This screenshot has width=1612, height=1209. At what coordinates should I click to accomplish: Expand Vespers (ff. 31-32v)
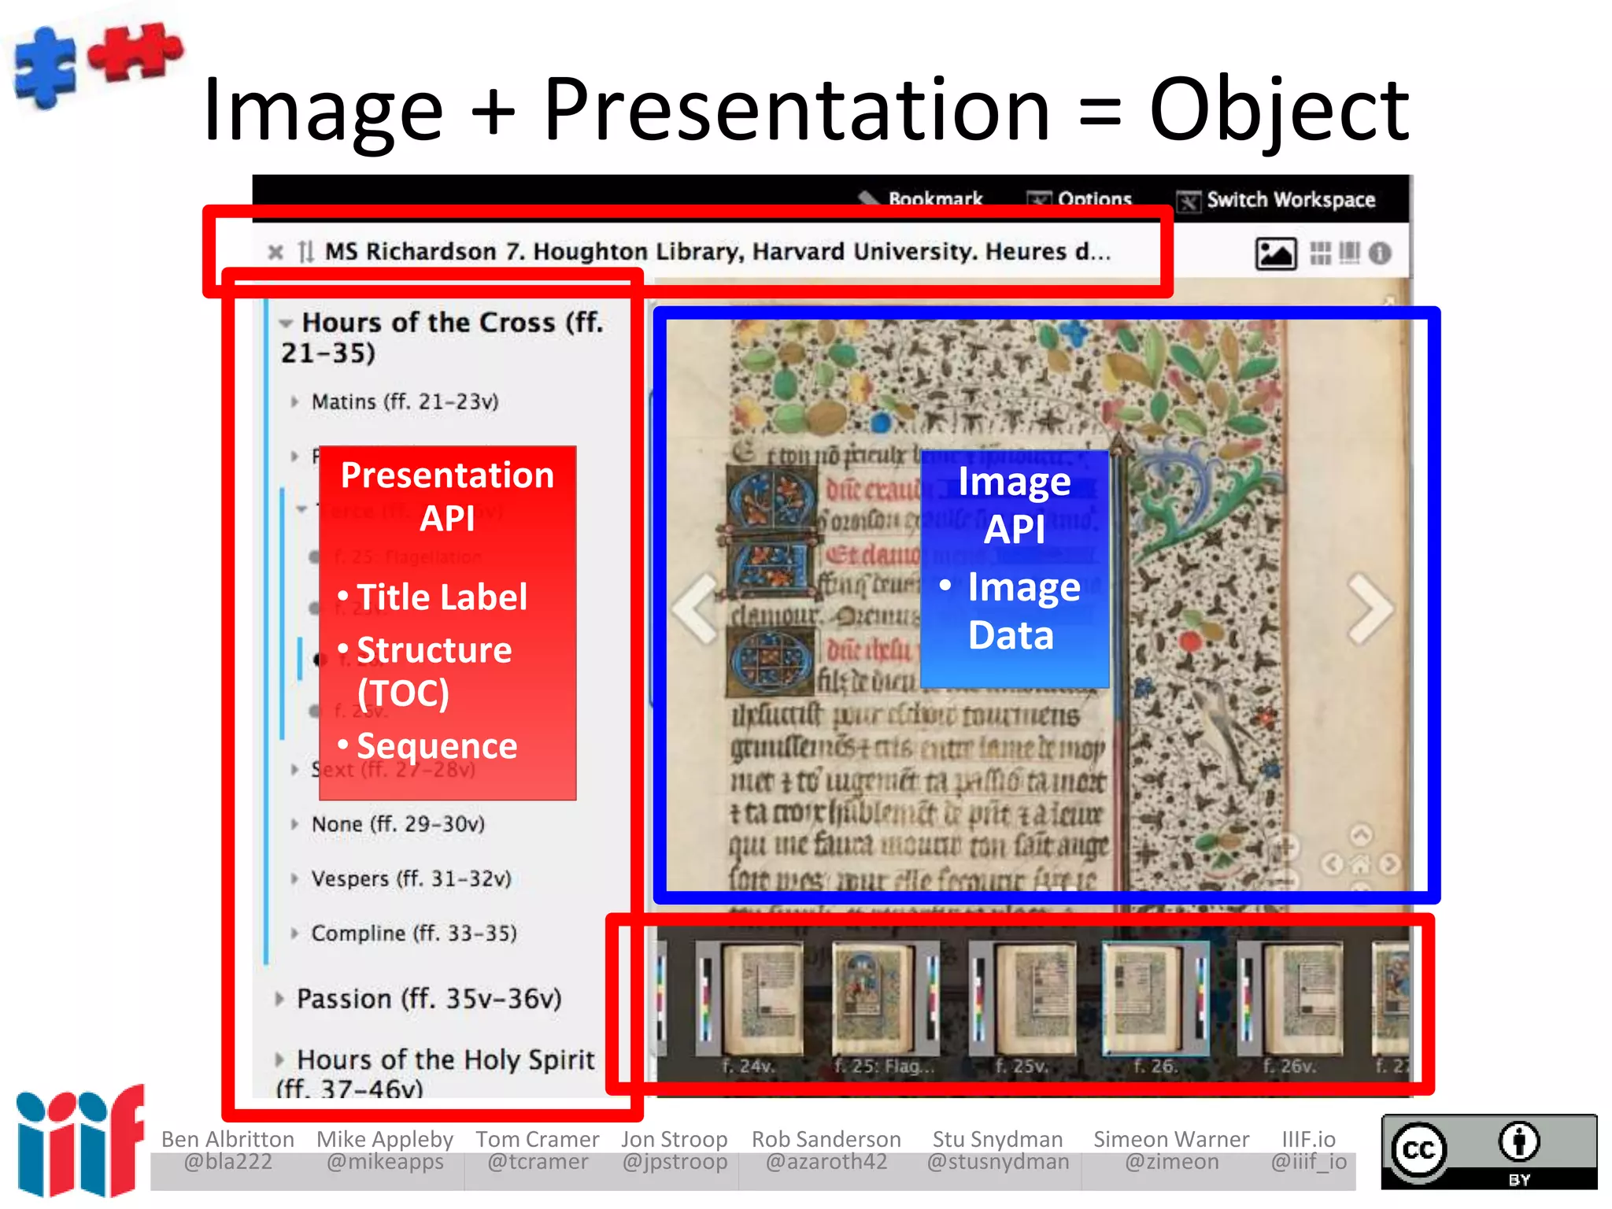click(x=294, y=878)
